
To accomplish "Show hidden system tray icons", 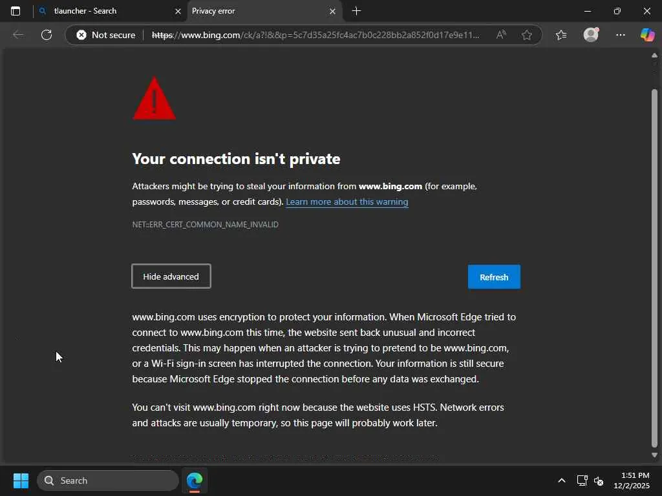I will click(x=561, y=480).
